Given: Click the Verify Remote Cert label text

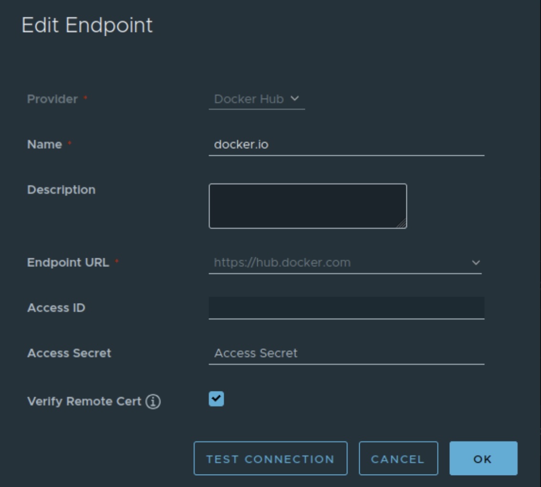Looking at the screenshot, I should pos(84,402).
